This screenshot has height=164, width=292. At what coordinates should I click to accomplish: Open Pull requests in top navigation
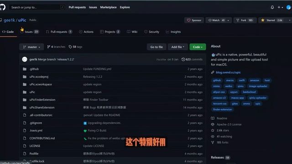(77, 7)
